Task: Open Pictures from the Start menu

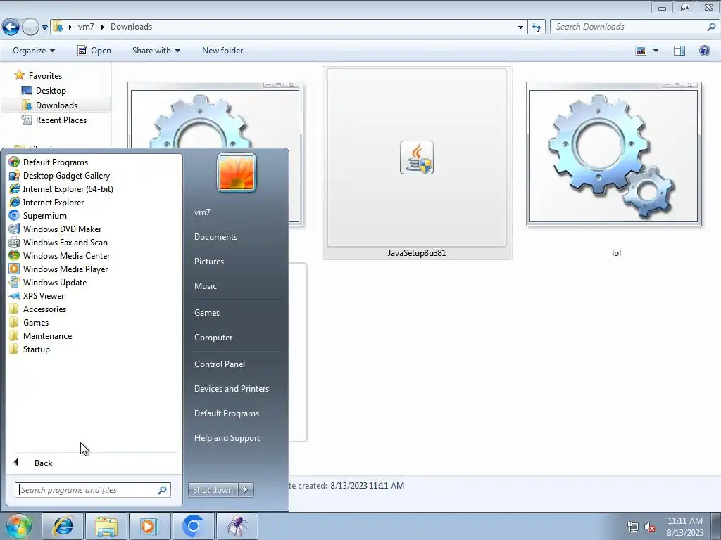Action: click(x=208, y=262)
